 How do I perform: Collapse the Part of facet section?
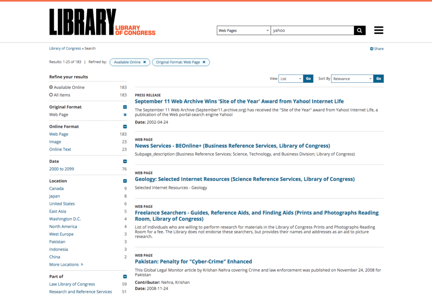(125, 277)
